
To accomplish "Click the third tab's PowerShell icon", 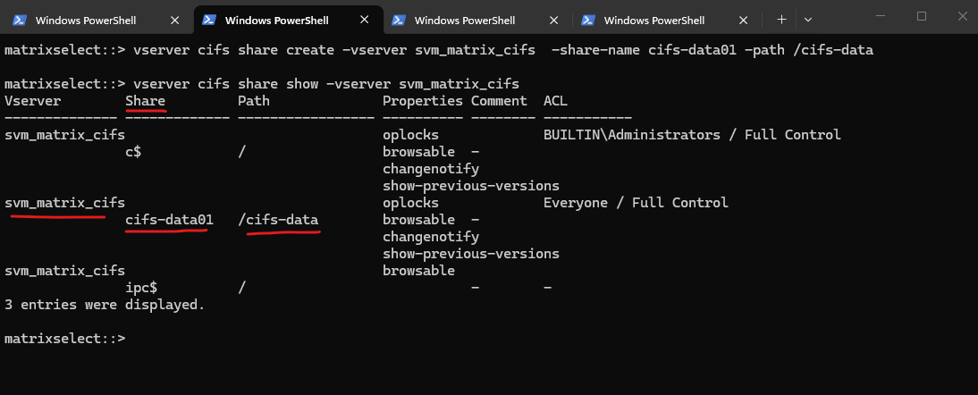I will click(399, 20).
